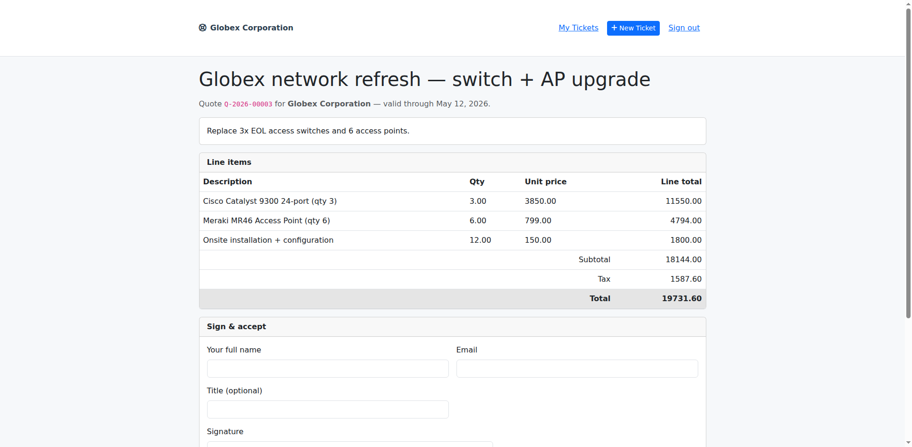This screenshot has width=912, height=447.
Task: Click subtotal amount 18144.00
Action: pos(684,259)
